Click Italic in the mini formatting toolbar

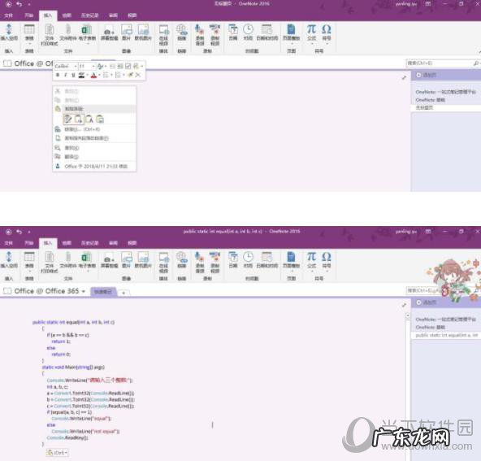(65, 75)
